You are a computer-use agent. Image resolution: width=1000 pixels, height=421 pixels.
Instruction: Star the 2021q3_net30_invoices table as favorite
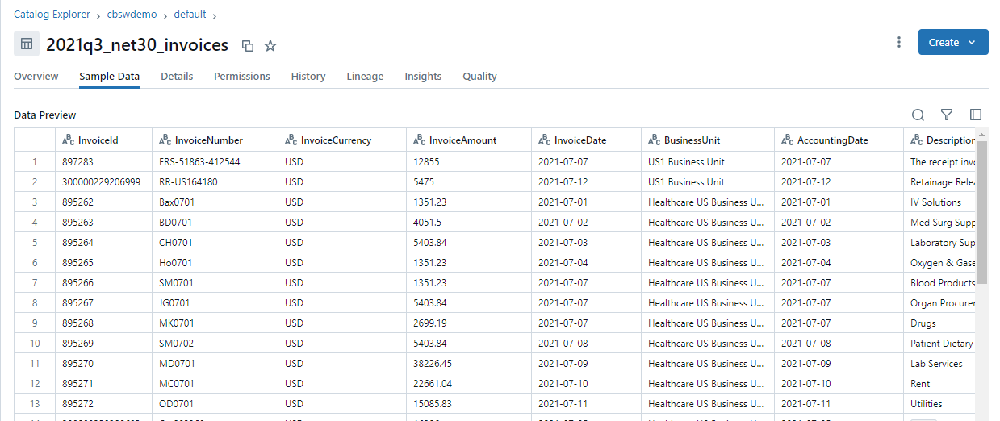pyautogui.click(x=270, y=46)
